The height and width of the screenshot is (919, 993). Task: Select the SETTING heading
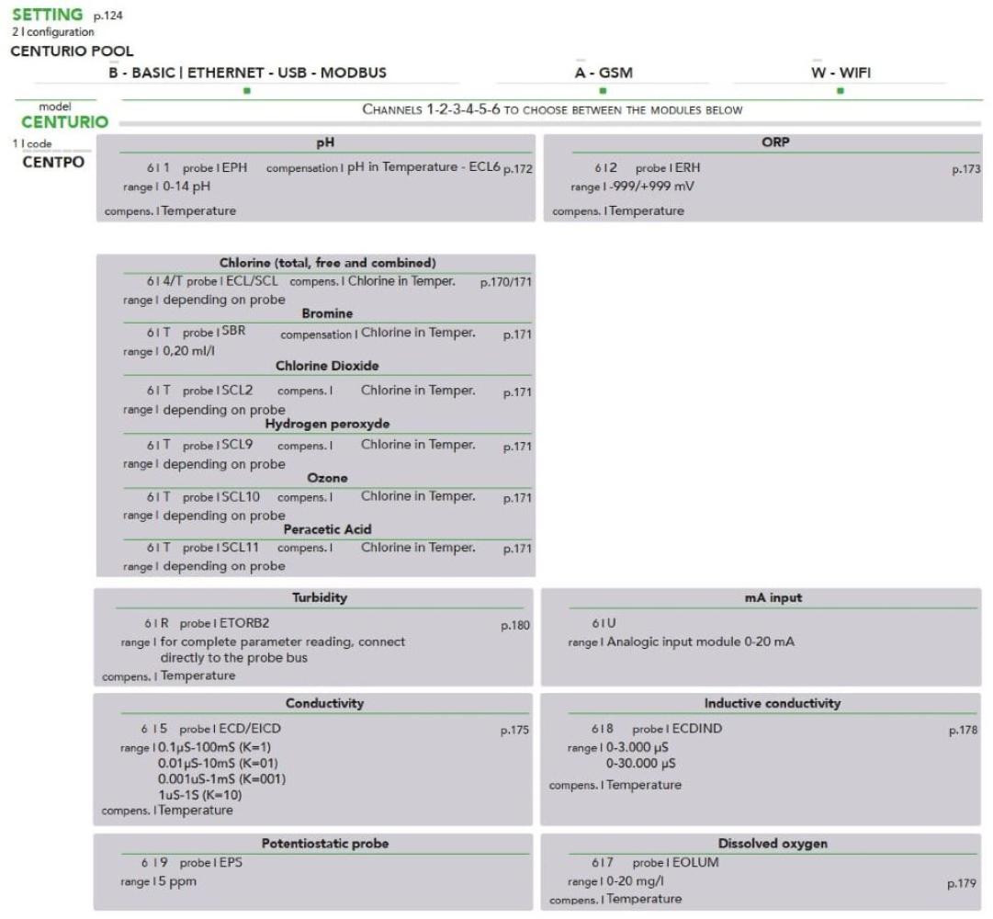(x=48, y=14)
